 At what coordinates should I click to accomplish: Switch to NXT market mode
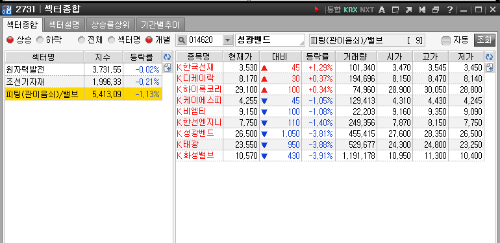[x=367, y=10]
